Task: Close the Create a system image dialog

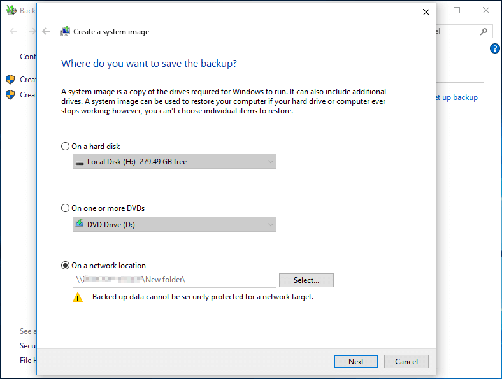Action: [426, 12]
